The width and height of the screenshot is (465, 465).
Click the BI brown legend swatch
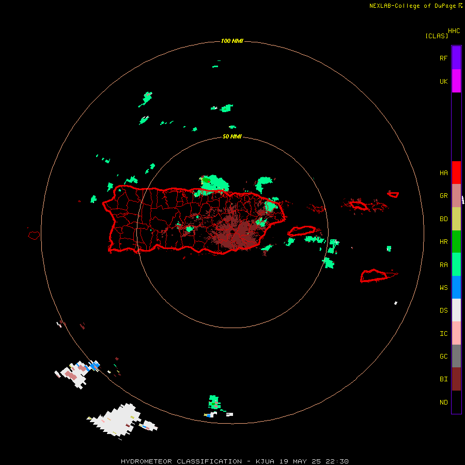456,379
